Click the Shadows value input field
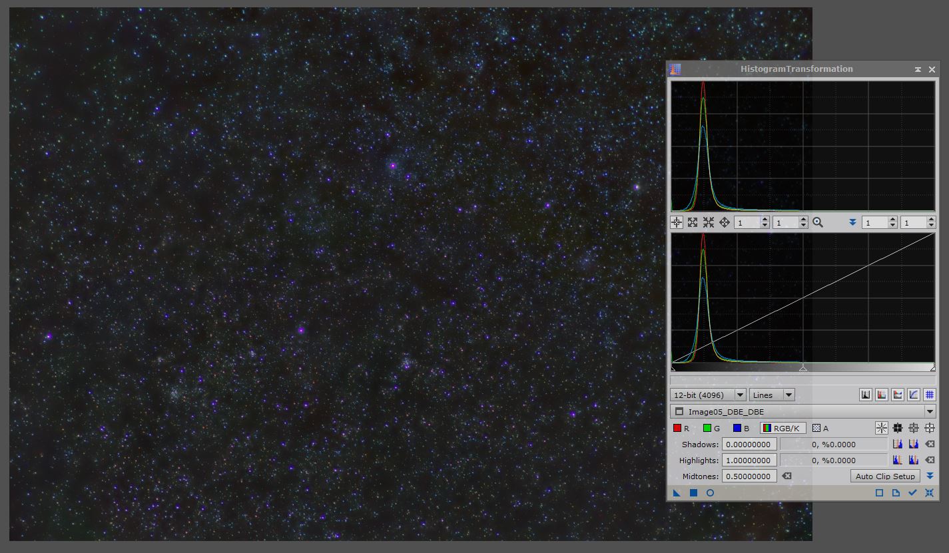This screenshot has width=949, height=553. point(749,445)
